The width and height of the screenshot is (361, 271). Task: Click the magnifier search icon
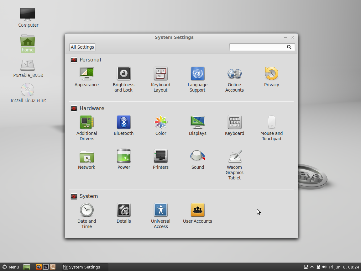[x=289, y=47]
